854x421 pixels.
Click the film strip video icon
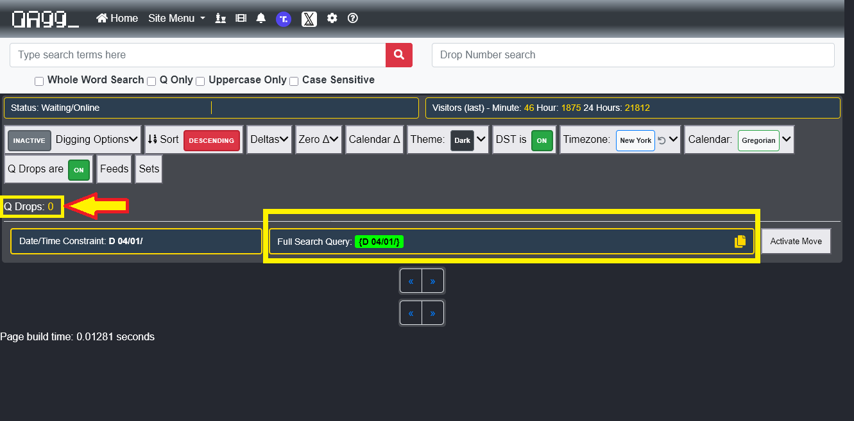pyautogui.click(x=241, y=19)
